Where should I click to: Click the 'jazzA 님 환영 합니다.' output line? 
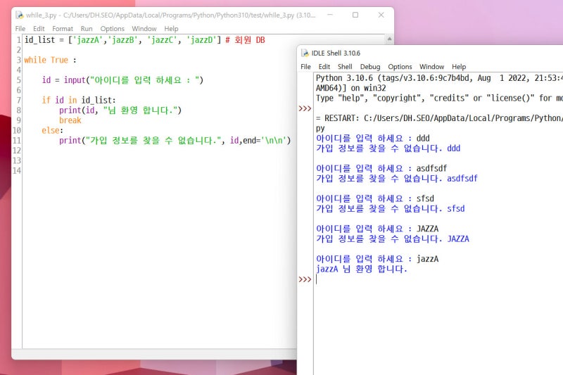pyautogui.click(x=362, y=269)
